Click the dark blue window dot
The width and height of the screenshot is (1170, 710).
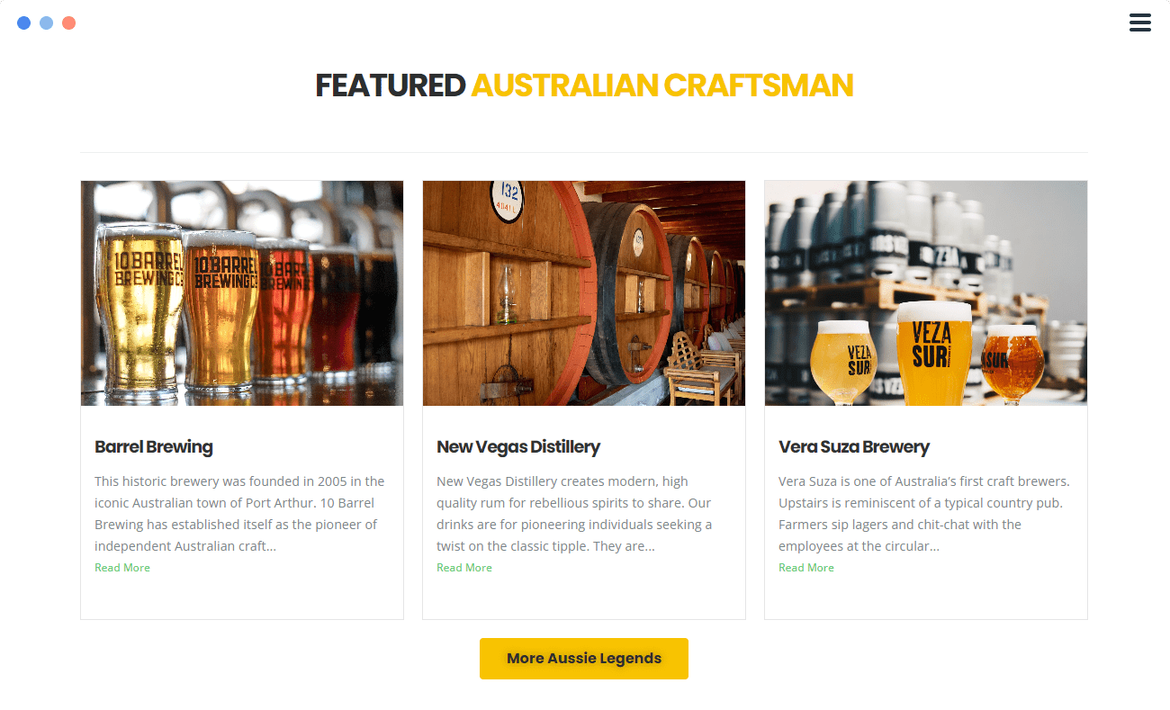tap(24, 22)
